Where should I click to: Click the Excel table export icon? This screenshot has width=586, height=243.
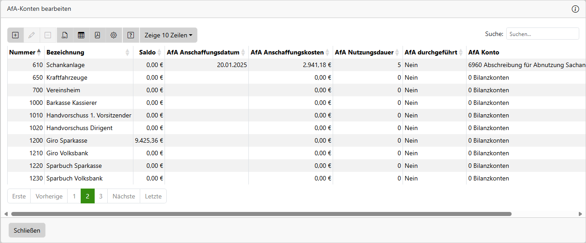click(81, 35)
